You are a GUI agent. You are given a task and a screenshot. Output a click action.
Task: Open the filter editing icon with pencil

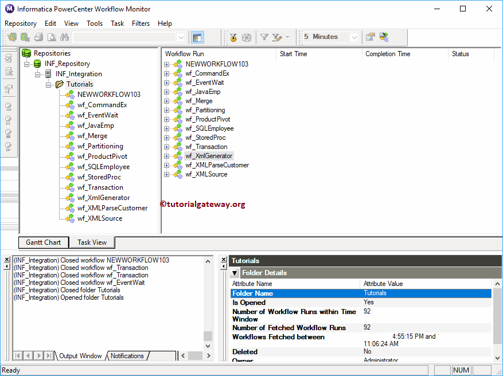276,37
